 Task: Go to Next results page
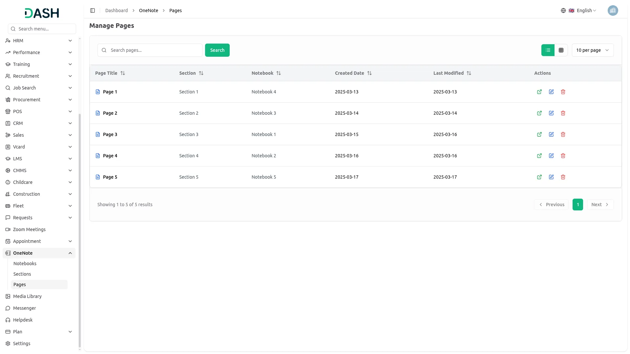[x=600, y=205]
